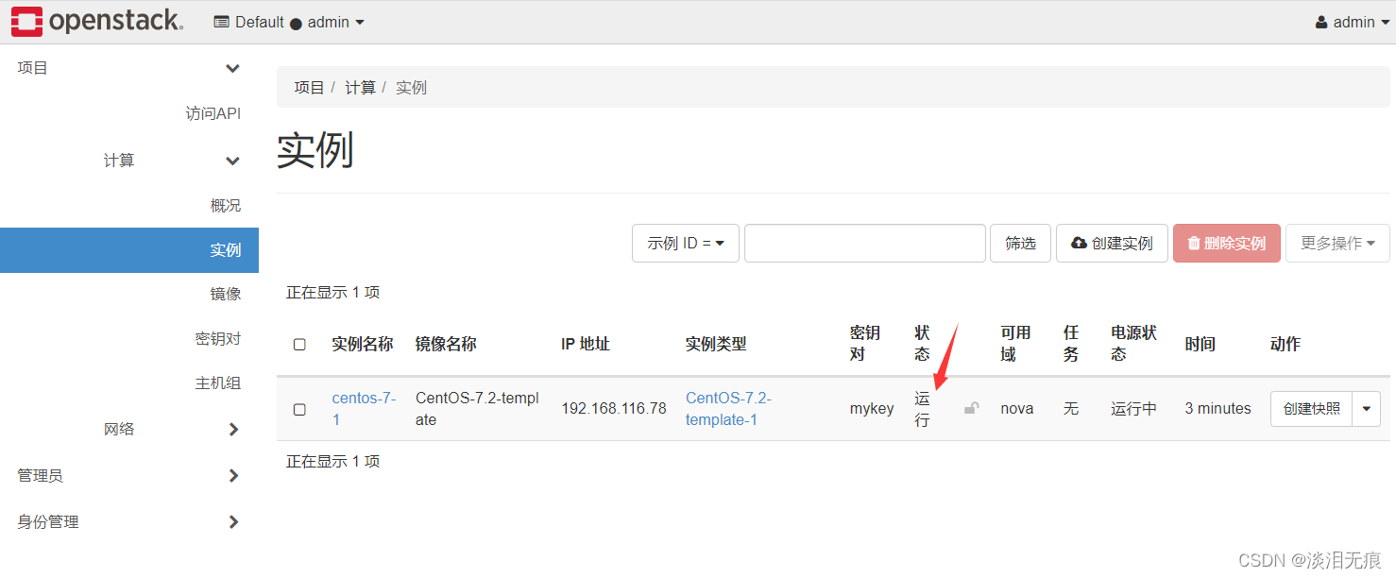
Task: Click the 可用域 column header
Action: pyautogui.click(x=1016, y=344)
